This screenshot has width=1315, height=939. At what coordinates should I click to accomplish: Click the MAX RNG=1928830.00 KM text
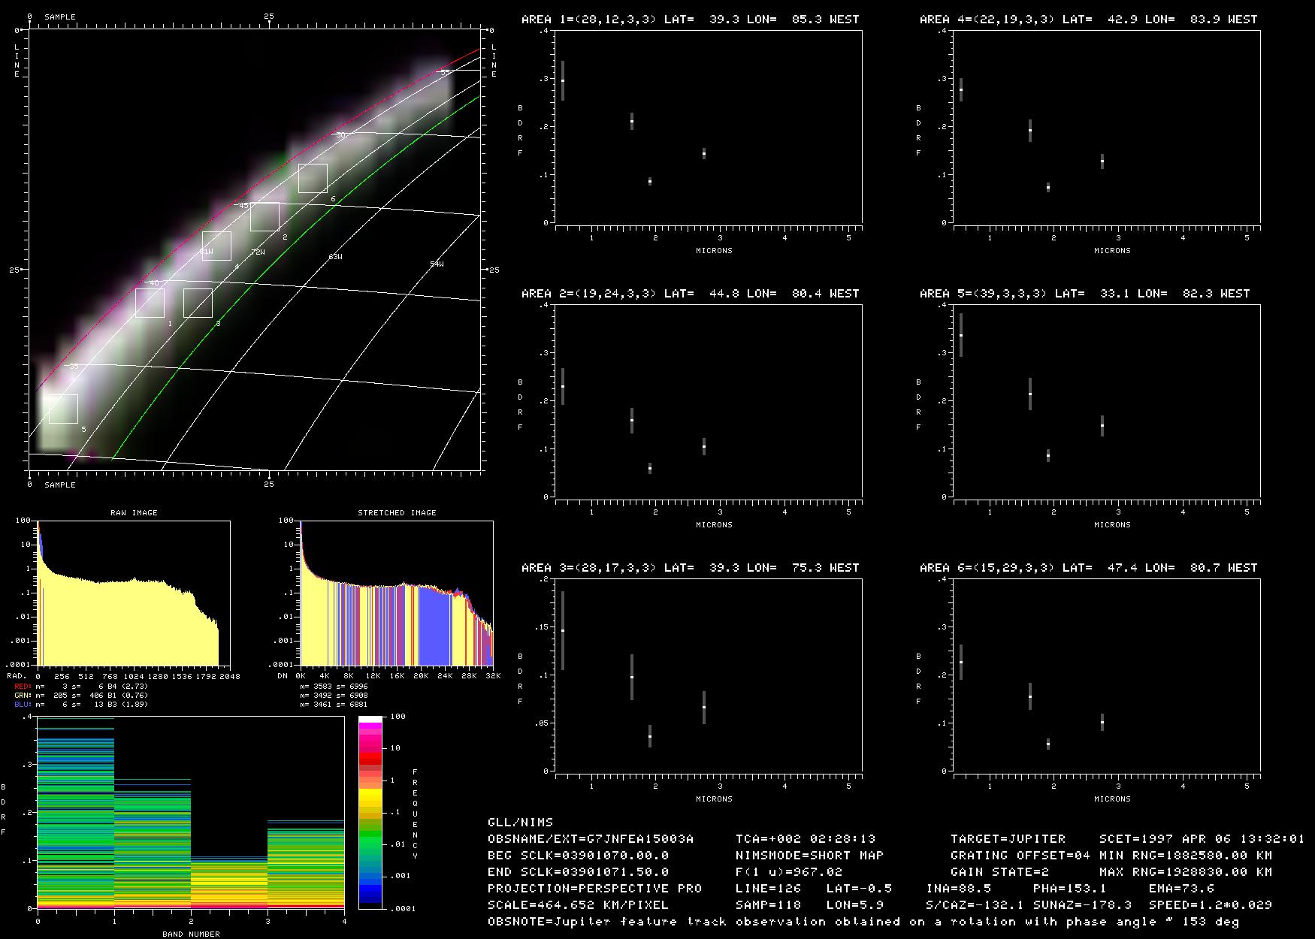click(1185, 872)
